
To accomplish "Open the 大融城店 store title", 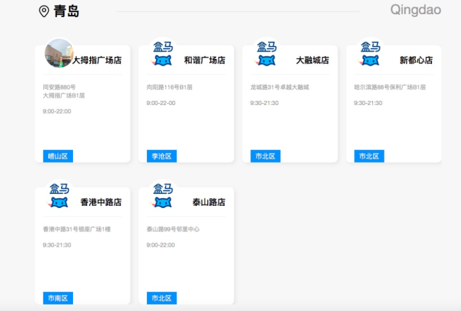I will [313, 60].
